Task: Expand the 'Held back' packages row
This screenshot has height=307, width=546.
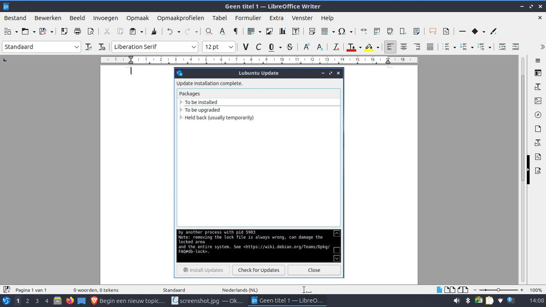Action: point(181,118)
